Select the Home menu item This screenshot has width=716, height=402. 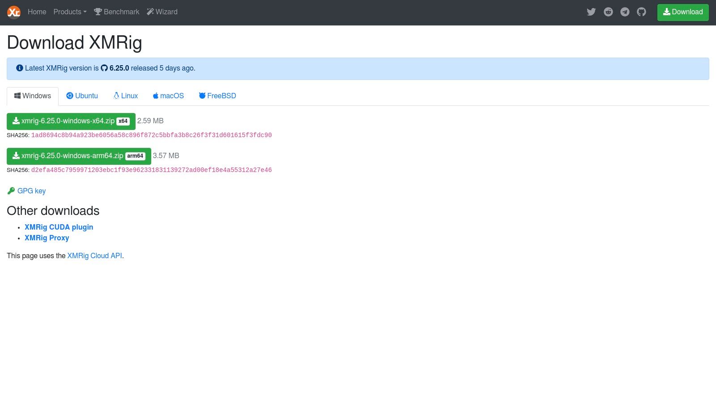pyautogui.click(x=37, y=12)
